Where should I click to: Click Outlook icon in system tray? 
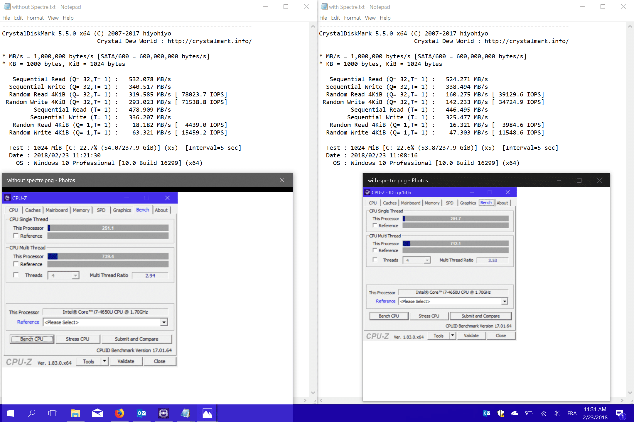pyautogui.click(x=487, y=413)
